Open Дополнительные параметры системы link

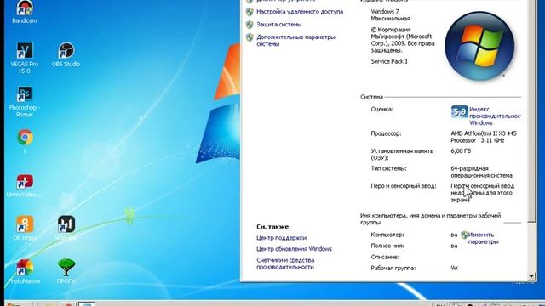click(295, 41)
